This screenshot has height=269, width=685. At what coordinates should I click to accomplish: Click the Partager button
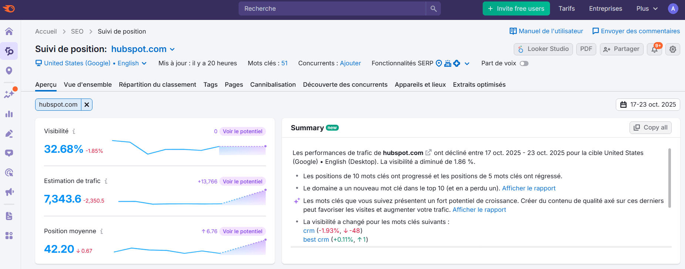[x=621, y=49]
